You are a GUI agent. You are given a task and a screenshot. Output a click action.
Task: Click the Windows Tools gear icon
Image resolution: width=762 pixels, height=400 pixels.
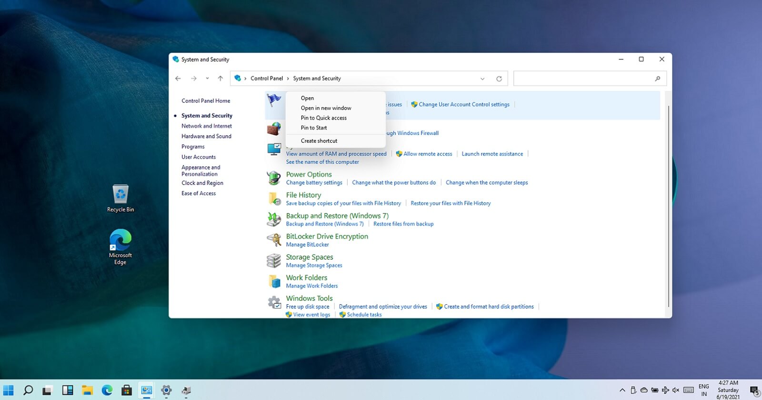tap(274, 302)
